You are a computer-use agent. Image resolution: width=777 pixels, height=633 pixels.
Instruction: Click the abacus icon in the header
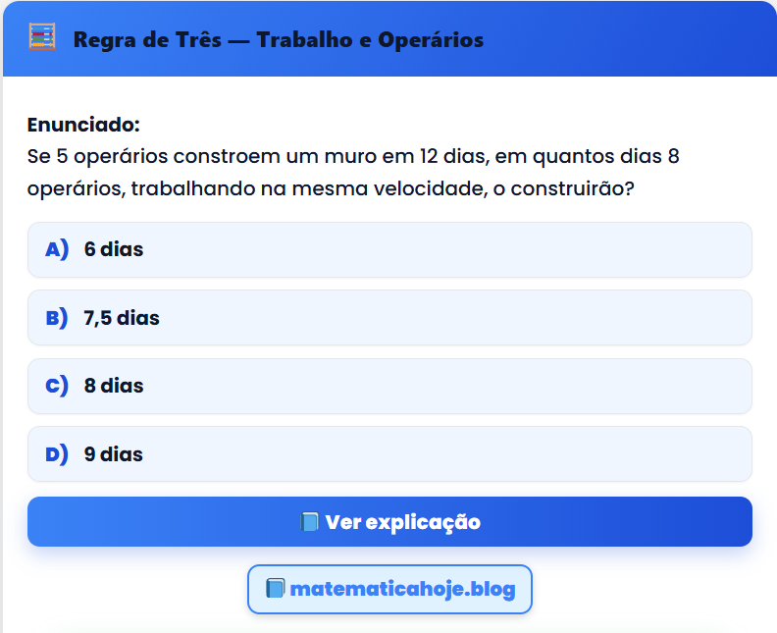[42, 39]
